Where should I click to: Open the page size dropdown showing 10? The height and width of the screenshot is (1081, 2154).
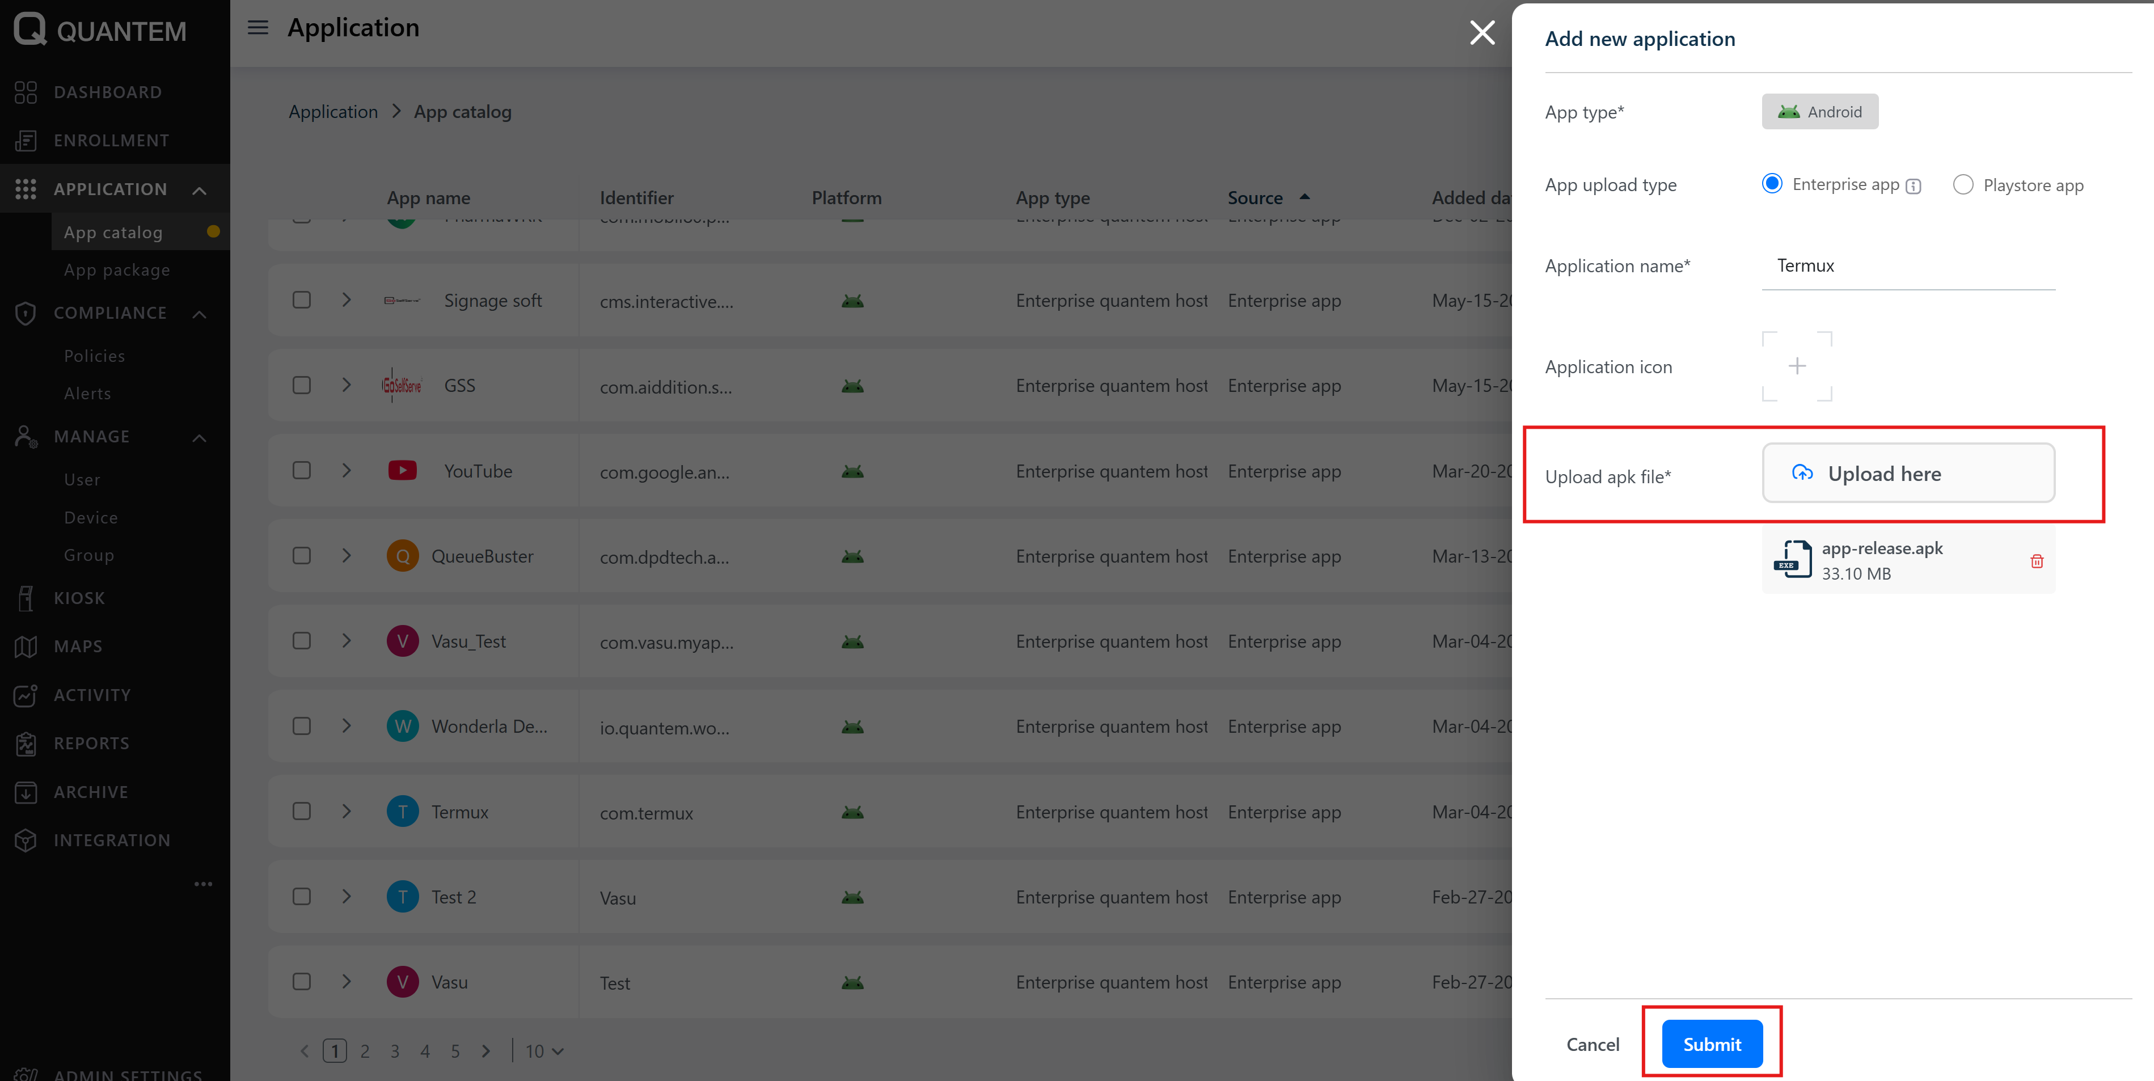pos(544,1051)
